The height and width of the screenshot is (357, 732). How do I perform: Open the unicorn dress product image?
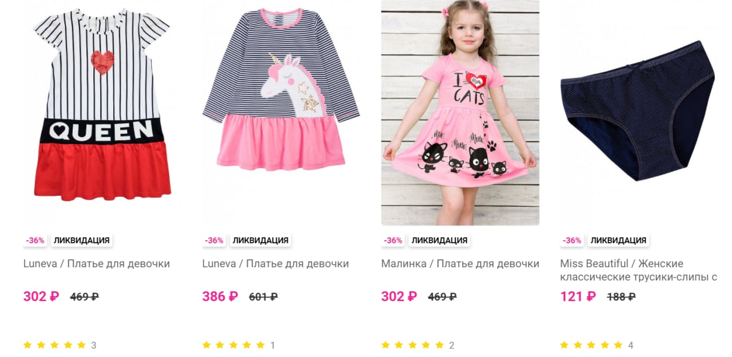tap(281, 113)
